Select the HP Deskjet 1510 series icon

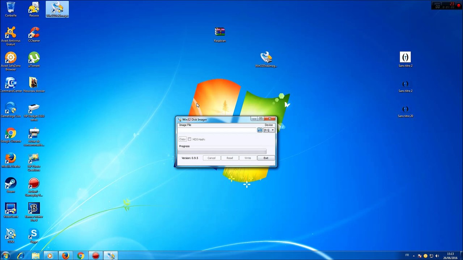pos(34,112)
